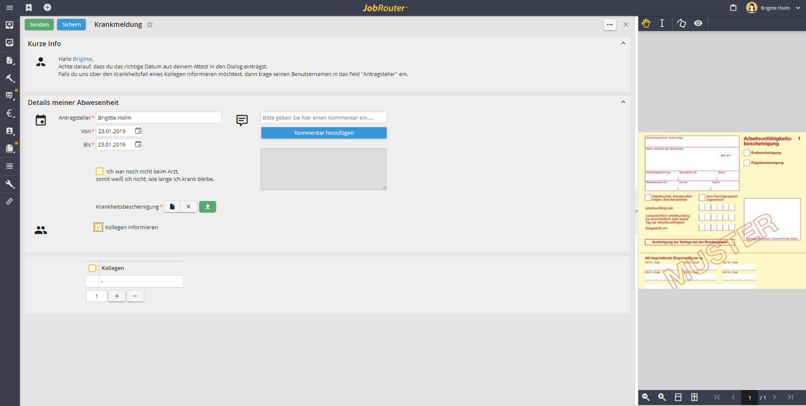
Task: Close the Krankmeldung dialog
Action: click(625, 25)
